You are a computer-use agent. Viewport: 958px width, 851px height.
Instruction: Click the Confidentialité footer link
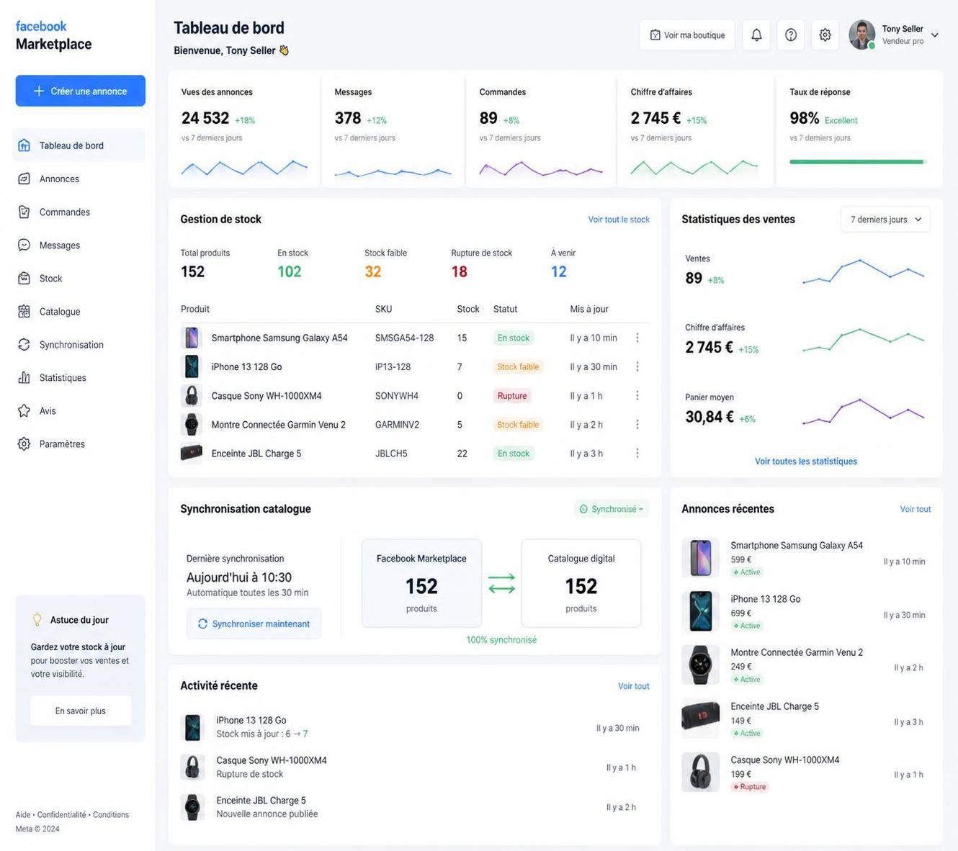coord(61,815)
